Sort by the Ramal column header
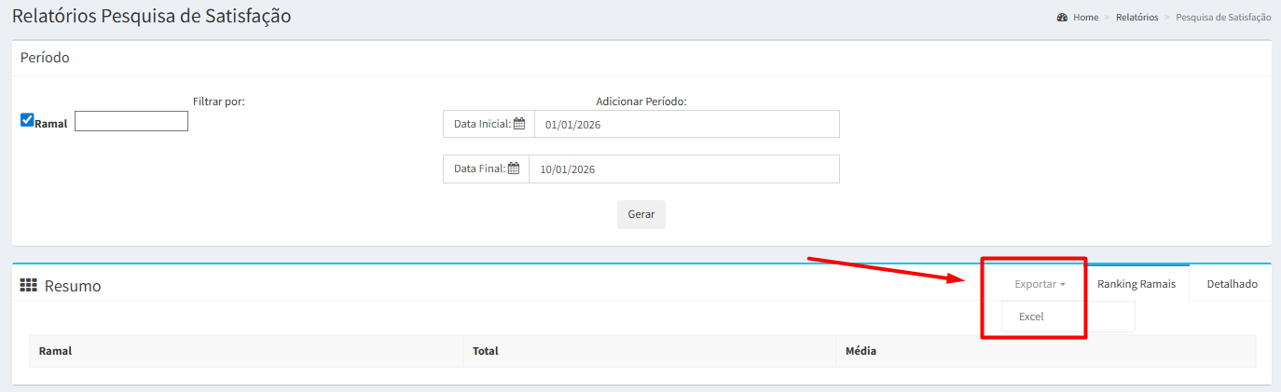This screenshot has height=392, width=1281. click(55, 351)
